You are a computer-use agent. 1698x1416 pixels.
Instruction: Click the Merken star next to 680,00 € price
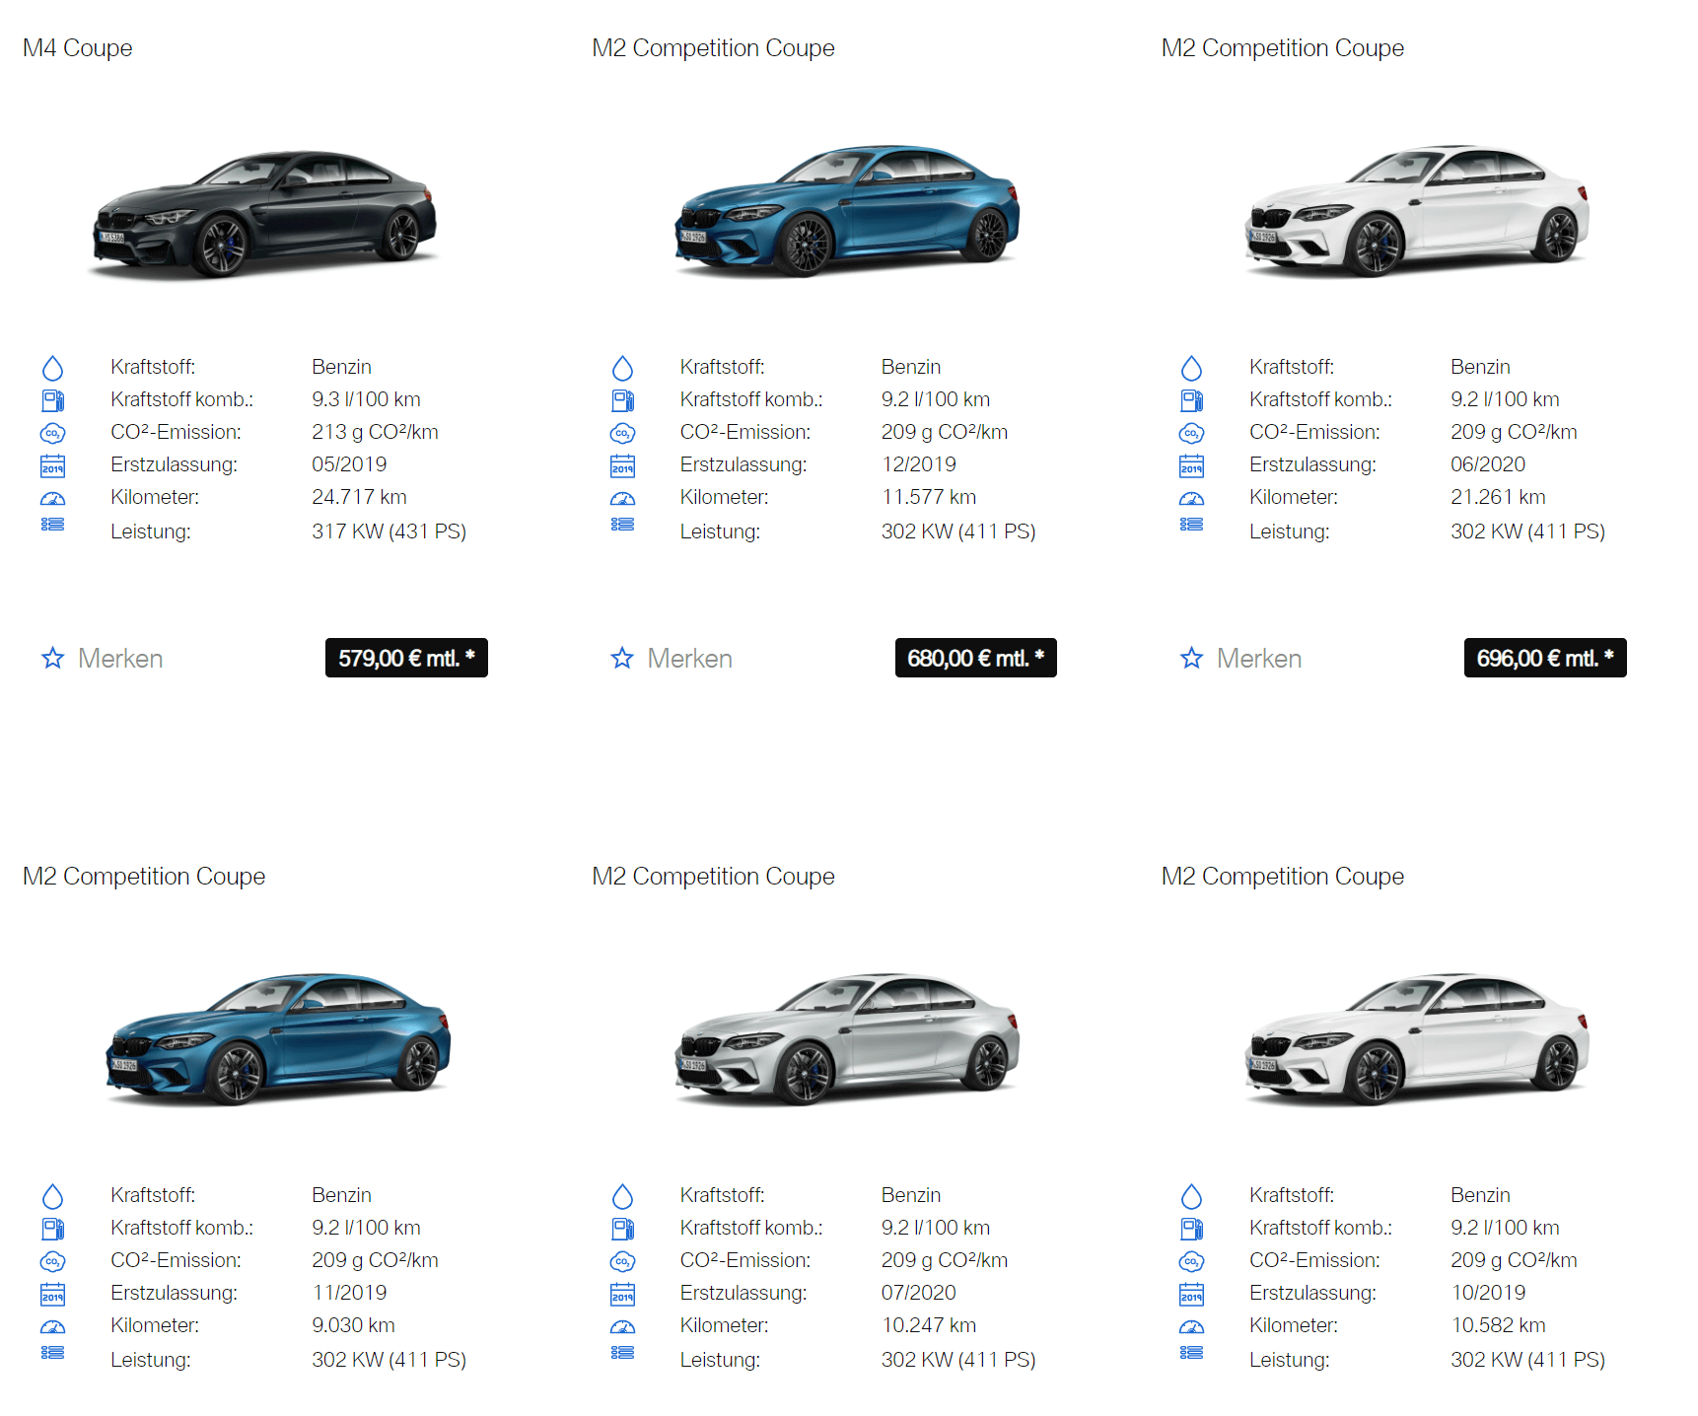coord(622,658)
